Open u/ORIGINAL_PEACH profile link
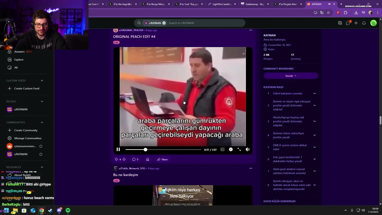This screenshot has height=215, width=382. [131, 30]
